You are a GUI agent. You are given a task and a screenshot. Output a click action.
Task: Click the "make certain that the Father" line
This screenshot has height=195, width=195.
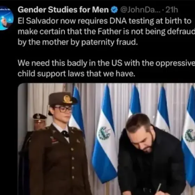pyautogui.click(x=106, y=32)
